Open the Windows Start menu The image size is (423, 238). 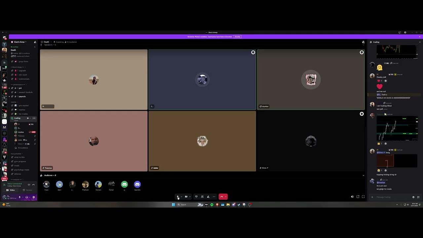pos(173,205)
